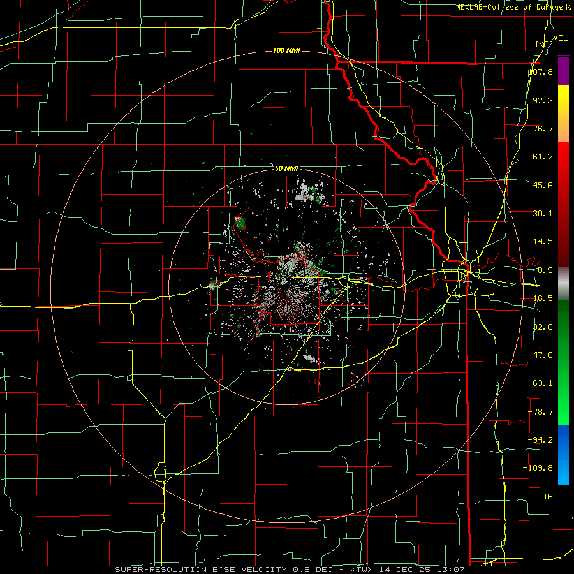
Task: Click the 50 NMI range ring label
Action: pos(286,168)
